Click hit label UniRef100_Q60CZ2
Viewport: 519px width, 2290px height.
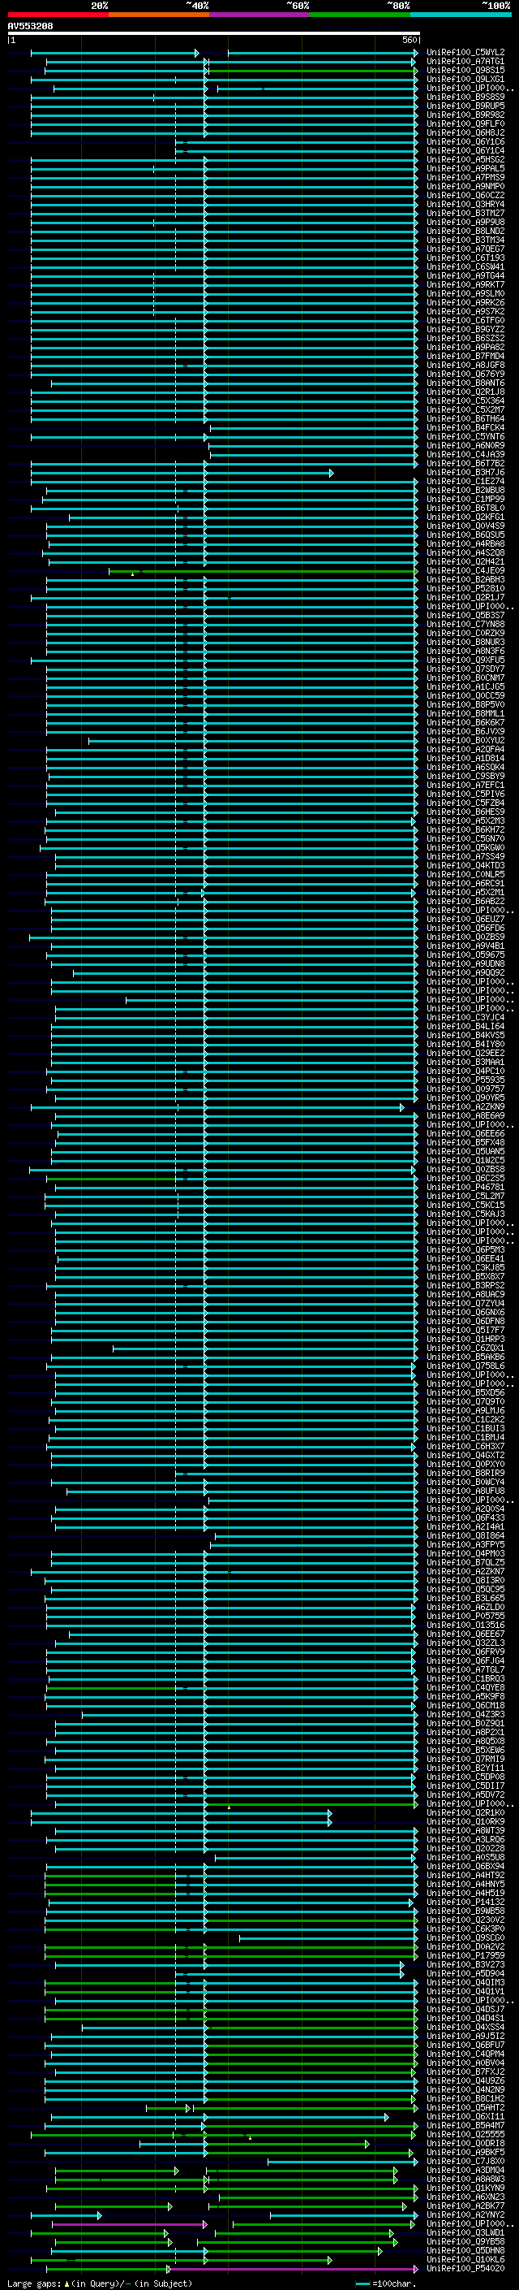465,195
